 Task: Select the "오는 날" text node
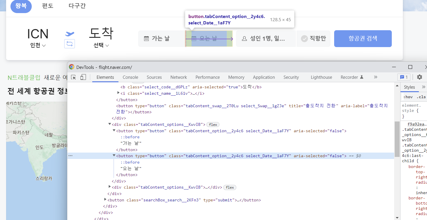point(131,168)
